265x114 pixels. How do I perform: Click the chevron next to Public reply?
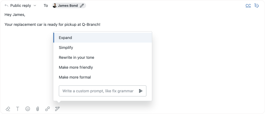coord(35,5)
